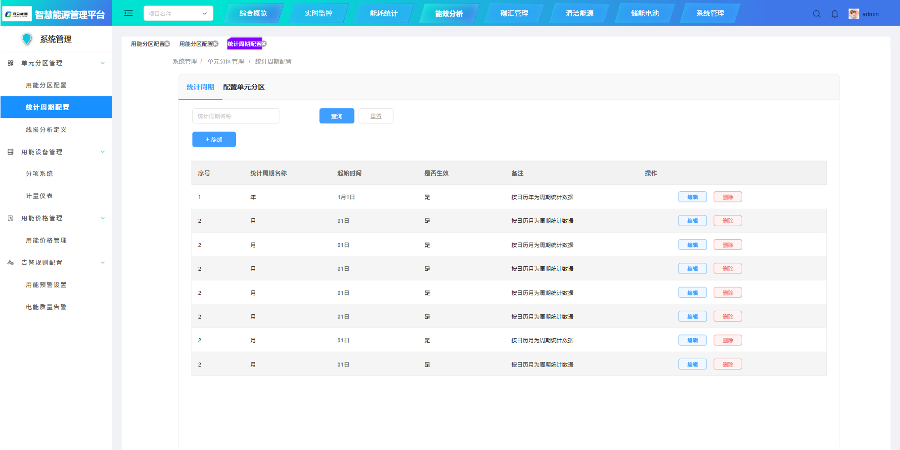This screenshot has width=900, height=450.
Task: Open notifications via the bell icon
Action: click(x=835, y=14)
